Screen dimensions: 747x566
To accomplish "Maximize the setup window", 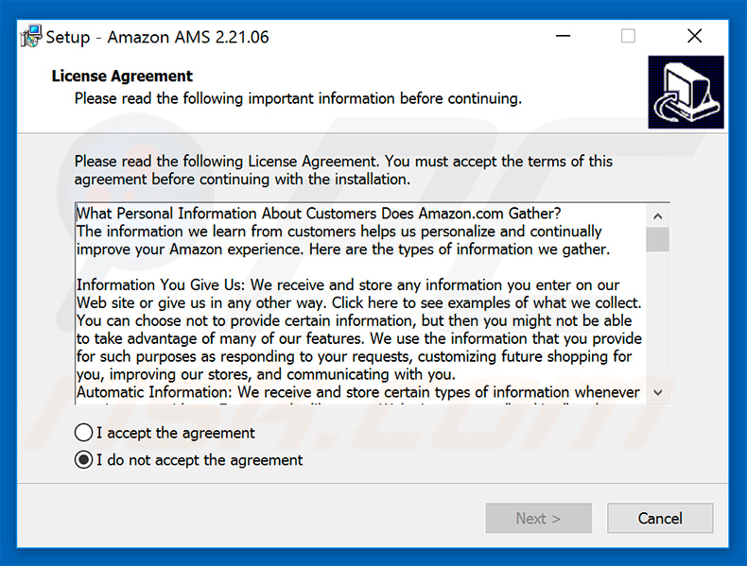I will coord(628,36).
